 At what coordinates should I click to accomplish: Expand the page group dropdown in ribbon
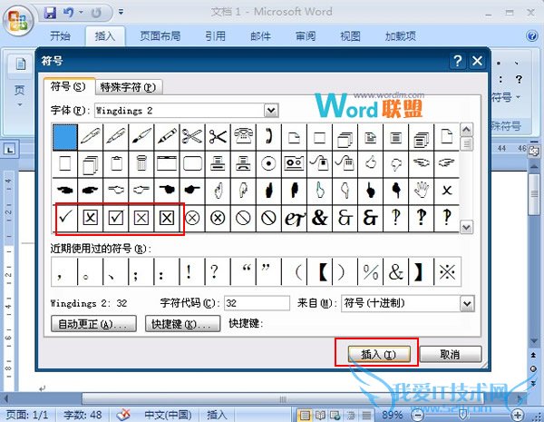click(x=20, y=104)
